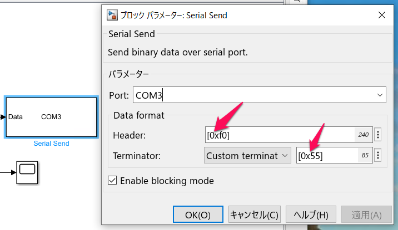The image size is (398, 230).
Task: Open the Header field's three-dot options menu
Action: click(x=378, y=135)
